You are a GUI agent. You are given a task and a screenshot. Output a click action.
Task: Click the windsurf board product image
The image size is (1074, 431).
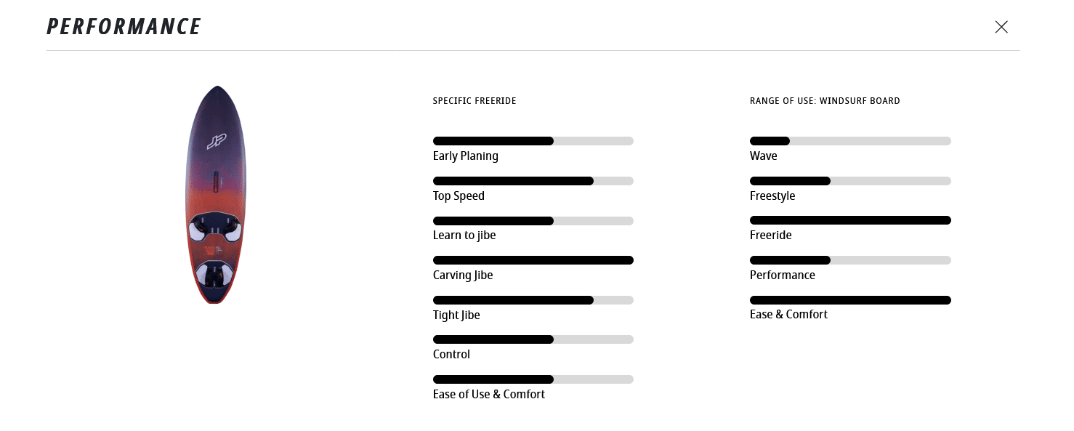215,195
